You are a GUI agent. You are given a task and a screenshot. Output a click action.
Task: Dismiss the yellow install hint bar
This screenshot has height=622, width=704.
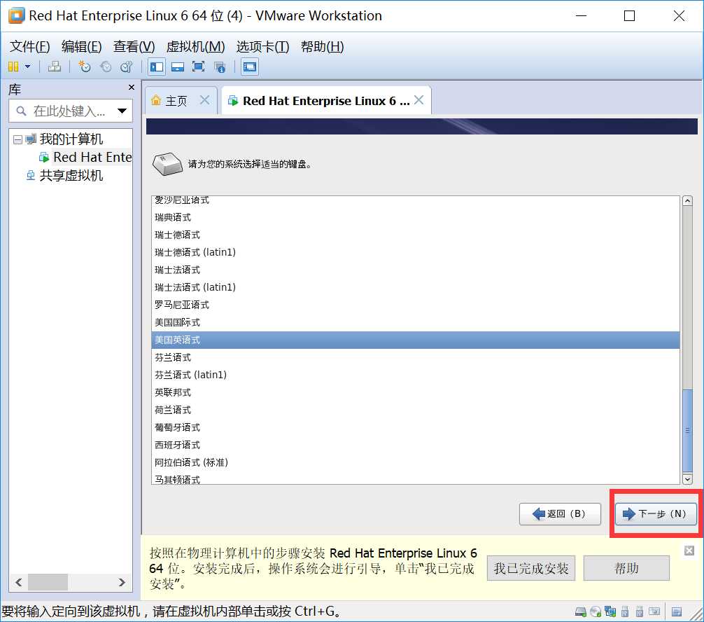click(689, 551)
